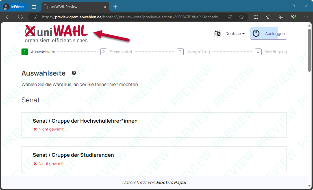Open the Deutsch language dropdown

click(235, 34)
